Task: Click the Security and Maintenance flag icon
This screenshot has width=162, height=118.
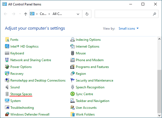Action: (x=73, y=80)
